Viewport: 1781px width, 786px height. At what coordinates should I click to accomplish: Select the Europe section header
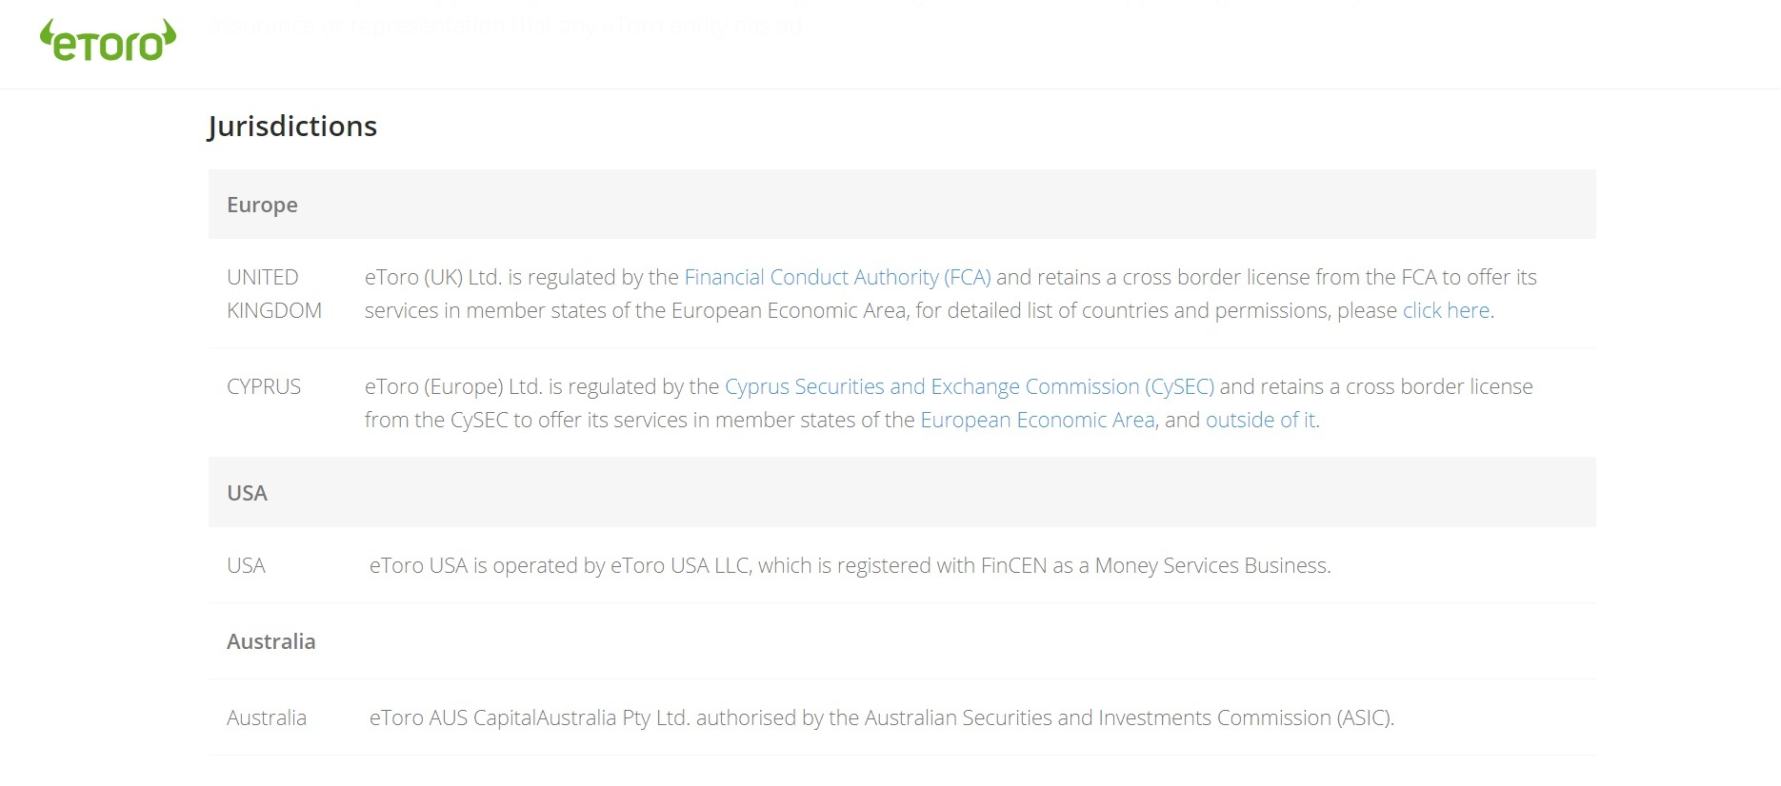coord(262,204)
